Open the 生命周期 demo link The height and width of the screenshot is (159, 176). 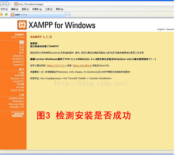click(x=19, y=75)
